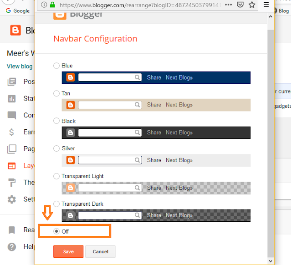Screen dimensions: 291x265
Task: Select the Silver navbar radio button
Action: pyautogui.click(x=56, y=148)
